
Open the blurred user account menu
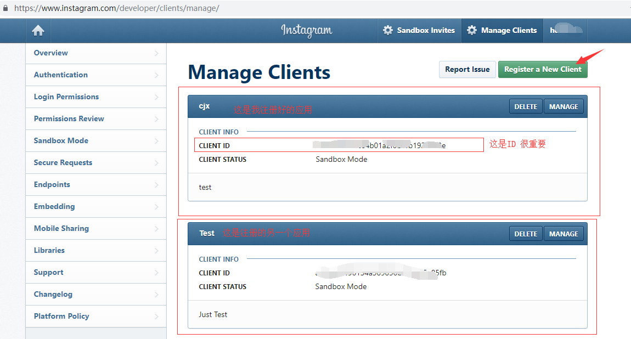(x=565, y=31)
